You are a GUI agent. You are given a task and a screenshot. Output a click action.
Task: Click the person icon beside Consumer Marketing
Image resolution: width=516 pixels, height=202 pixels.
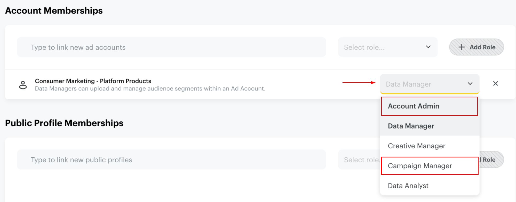(x=23, y=85)
